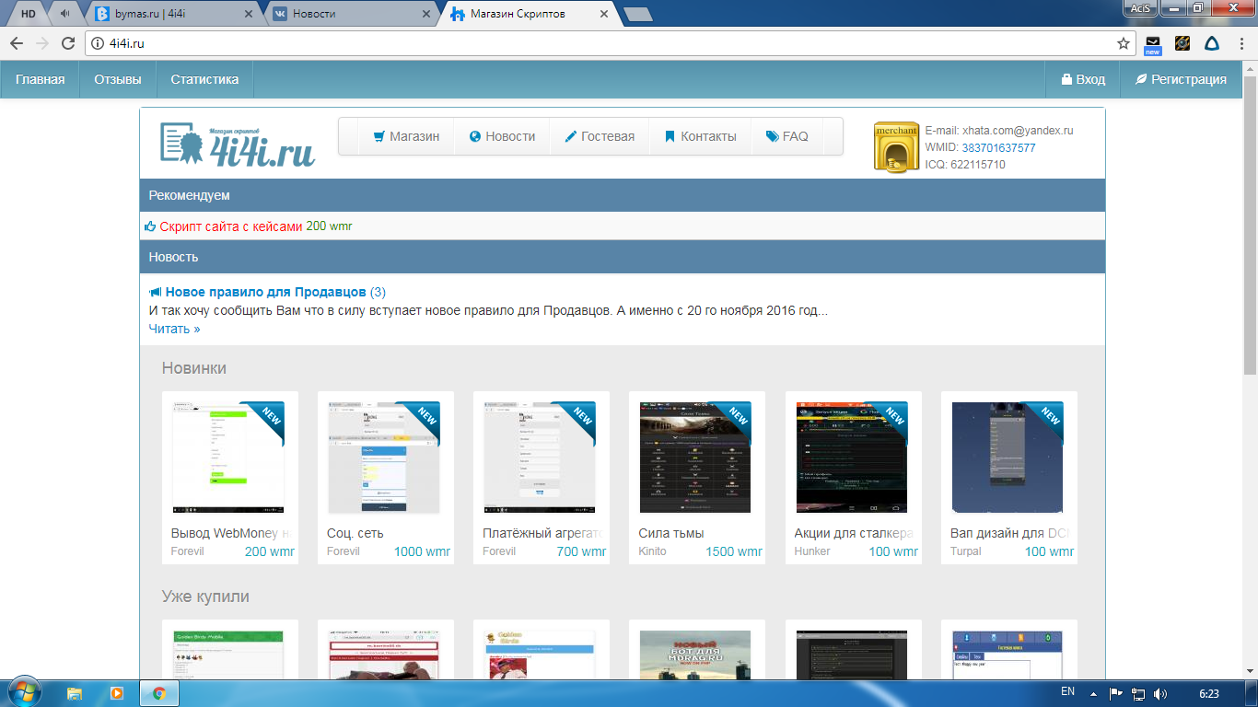Screen dimensions: 1258x707
Task: Open Chrome from the Windows taskbar
Action: [x=158, y=692]
